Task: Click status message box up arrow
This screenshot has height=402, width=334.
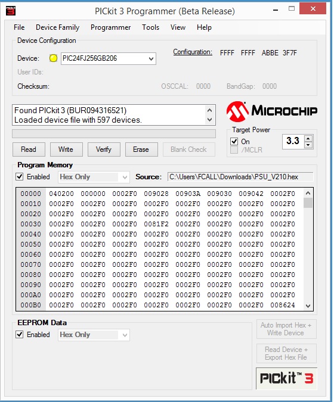Action: pyautogui.click(x=209, y=110)
